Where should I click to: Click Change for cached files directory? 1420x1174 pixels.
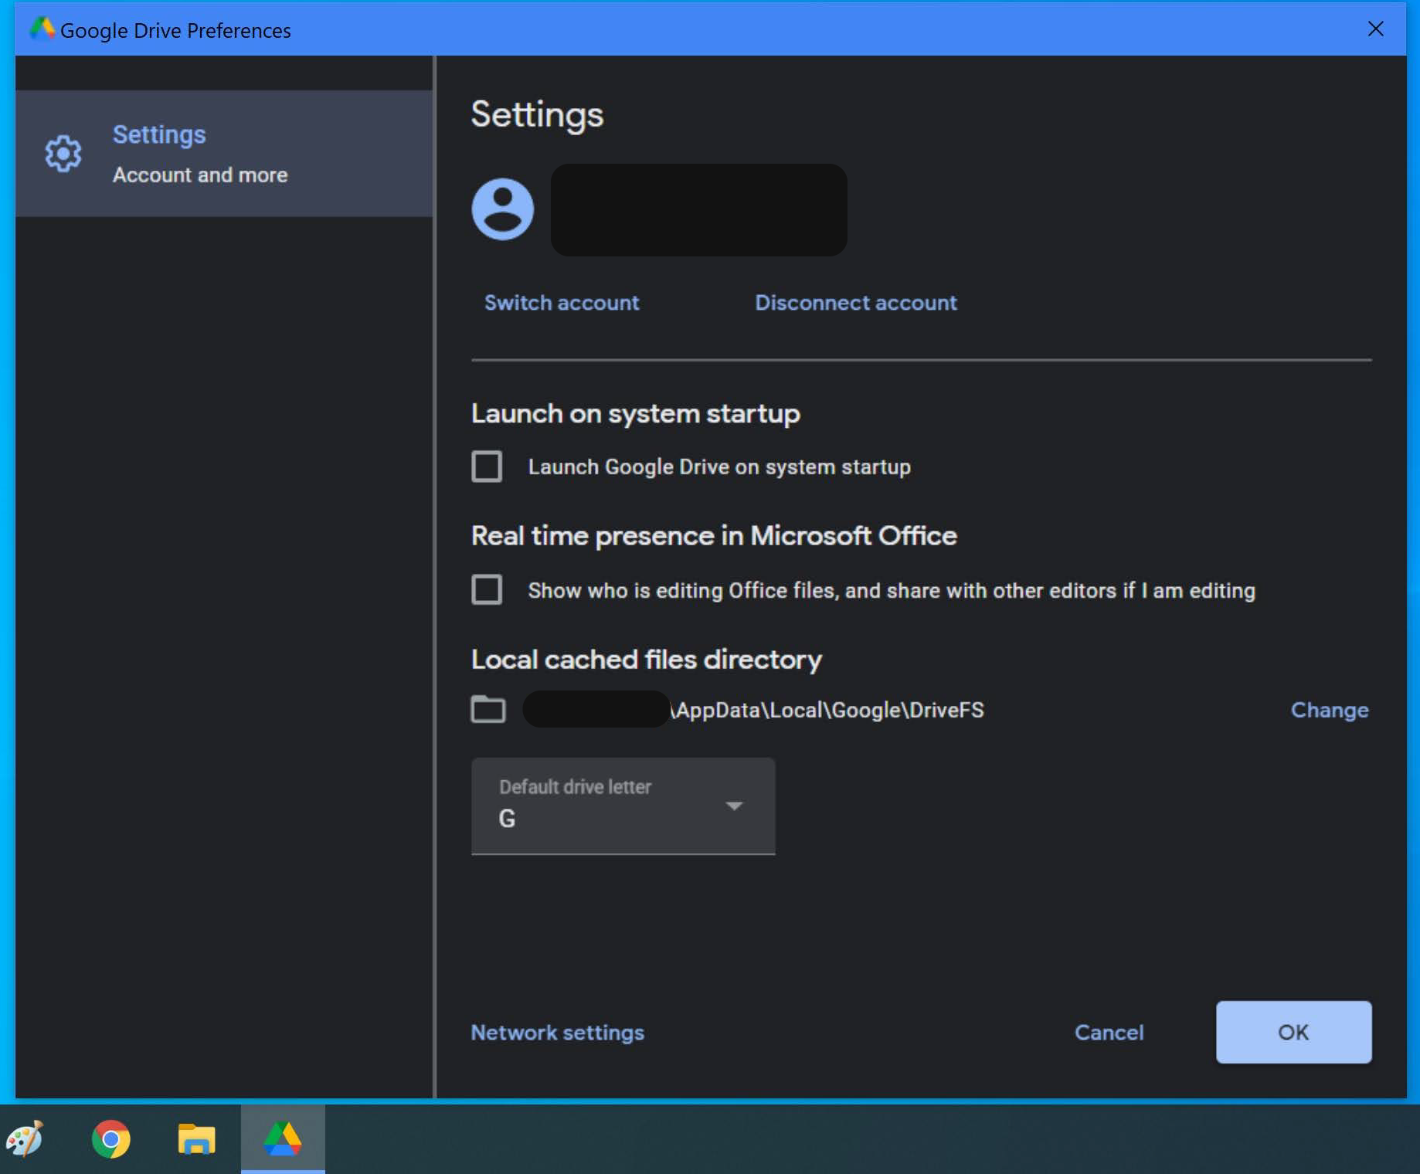(x=1329, y=710)
